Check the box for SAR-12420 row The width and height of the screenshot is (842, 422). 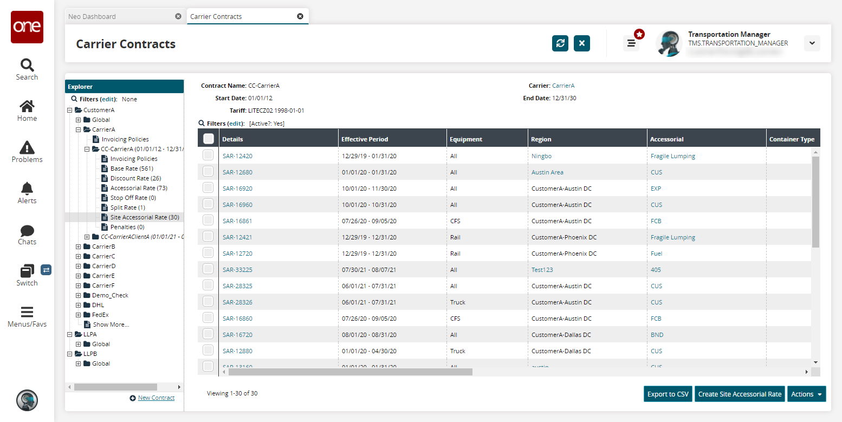(208, 155)
